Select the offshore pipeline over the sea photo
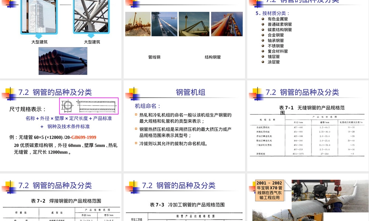 click(164, 24)
